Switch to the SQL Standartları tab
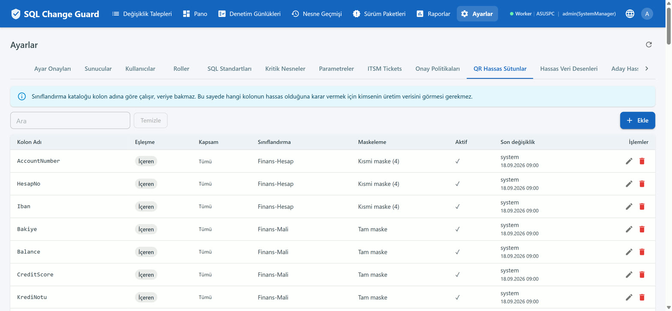Viewport: 672px width, 311px height. tap(229, 69)
